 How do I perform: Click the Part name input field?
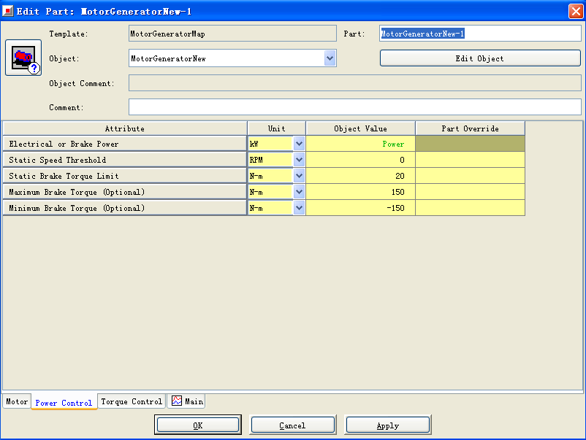[x=480, y=34]
